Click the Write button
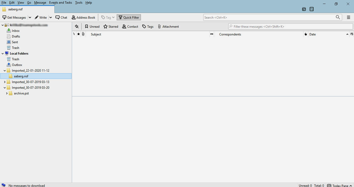354x187 pixels. [41, 18]
